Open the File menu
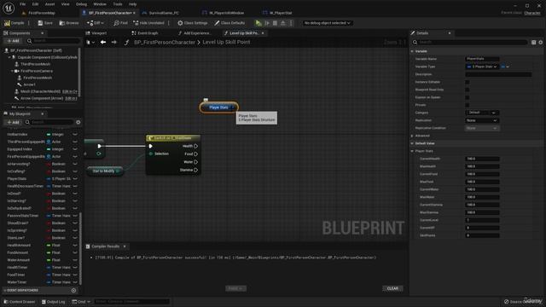Image resolution: width=546 pixels, height=307 pixels. (23, 4)
